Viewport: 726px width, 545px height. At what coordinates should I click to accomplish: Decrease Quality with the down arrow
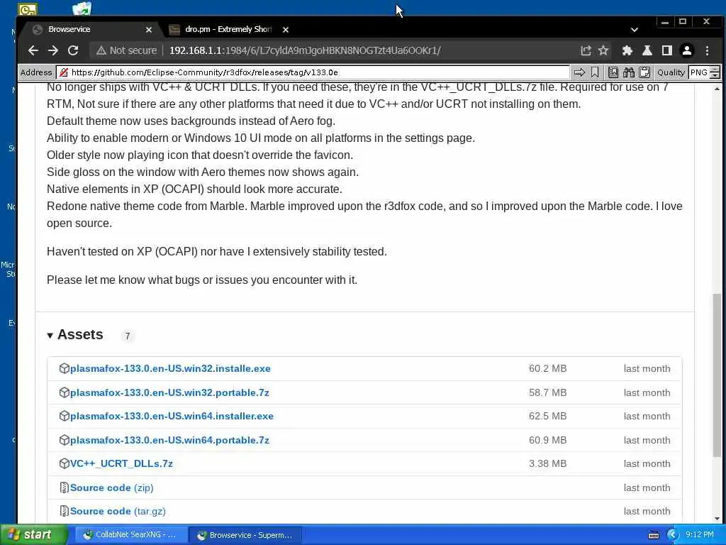[715, 75]
